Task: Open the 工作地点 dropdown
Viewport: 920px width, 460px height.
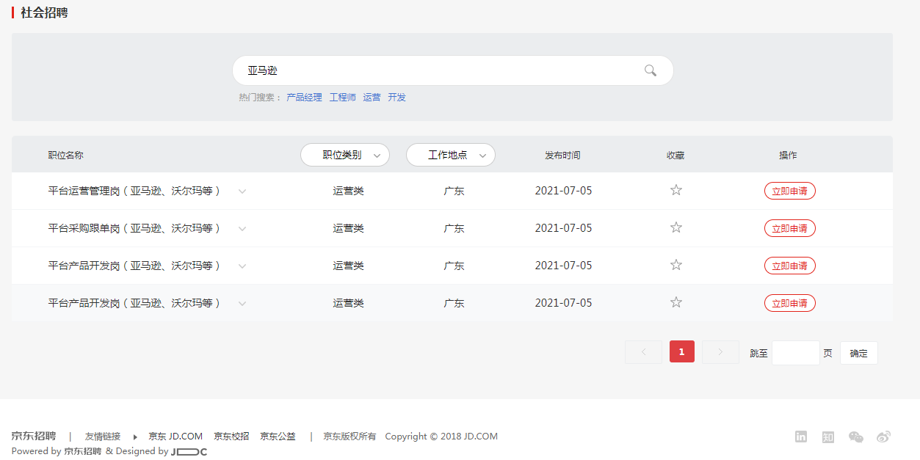Action: (x=450, y=155)
